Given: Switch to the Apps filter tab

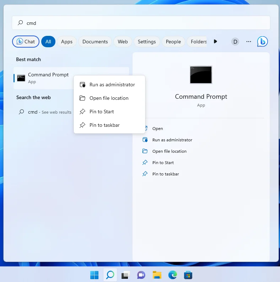Looking at the screenshot, I should pyautogui.click(x=67, y=42).
